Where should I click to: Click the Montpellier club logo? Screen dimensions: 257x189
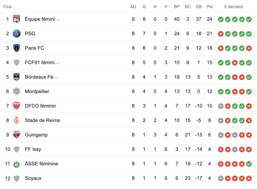coord(17,91)
